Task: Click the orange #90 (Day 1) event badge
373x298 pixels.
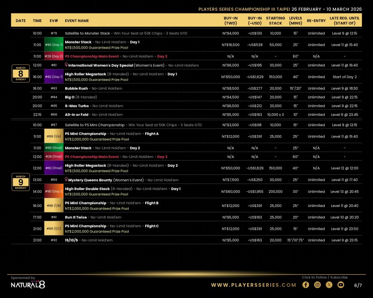Action: 54,191
